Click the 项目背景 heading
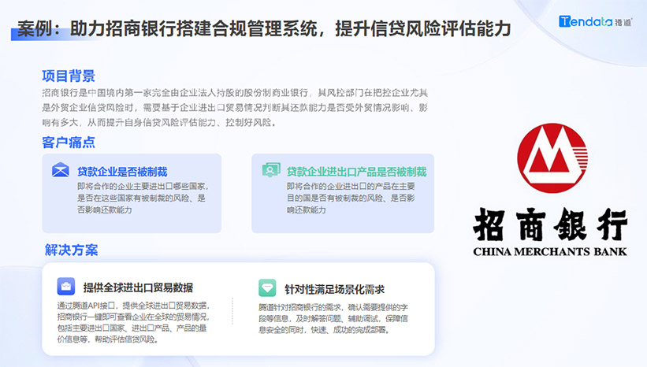This screenshot has height=367, width=647. pos(69,76)
